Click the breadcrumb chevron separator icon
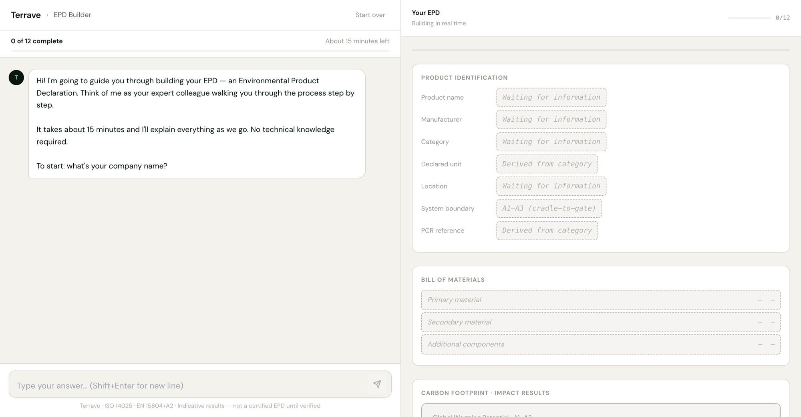 47,15
